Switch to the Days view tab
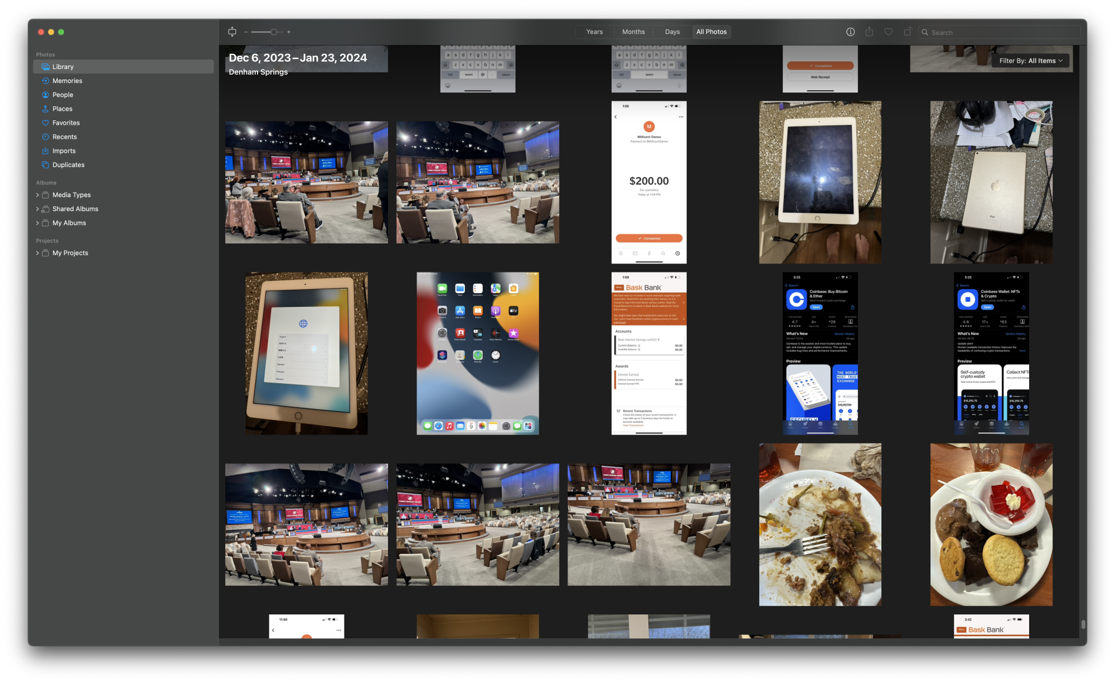Screen dimensions: 1115x683 click(672, 32)
